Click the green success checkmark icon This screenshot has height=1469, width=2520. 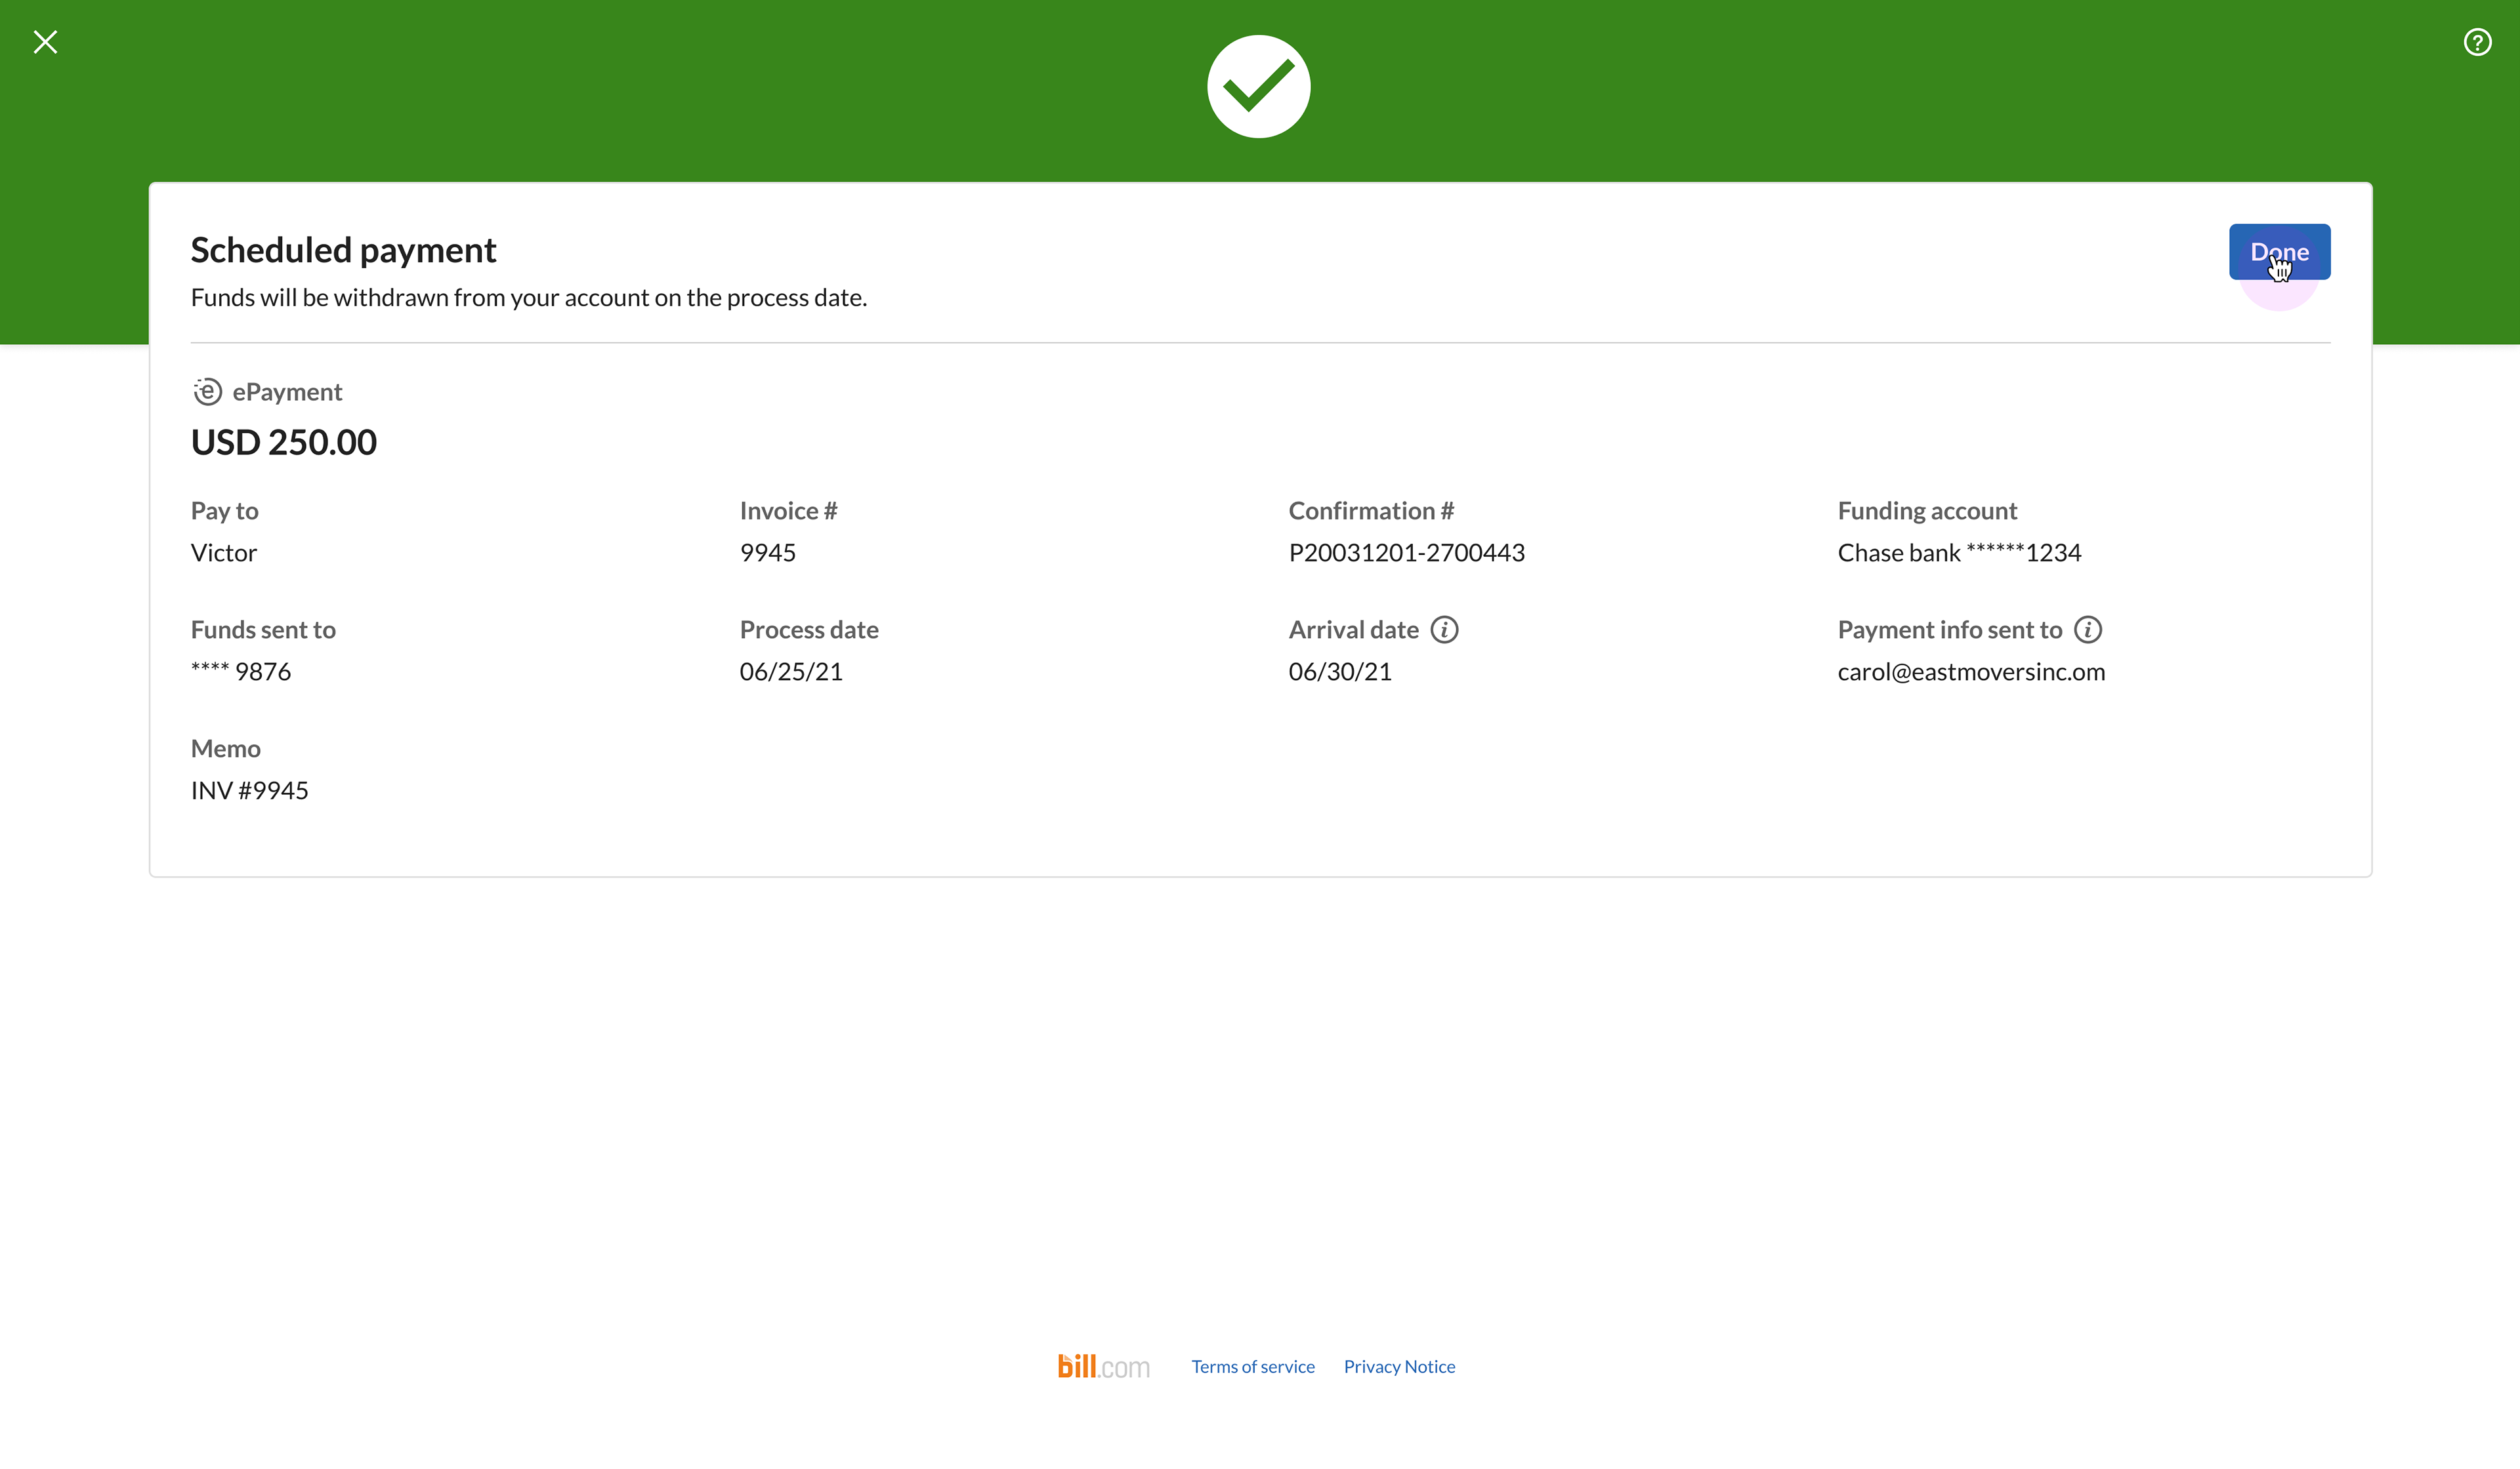coord(1258,87)
